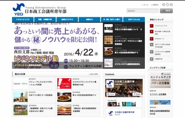Click rank 5 badge in 事業ランキング
The image size is (185, 118).
152,52
